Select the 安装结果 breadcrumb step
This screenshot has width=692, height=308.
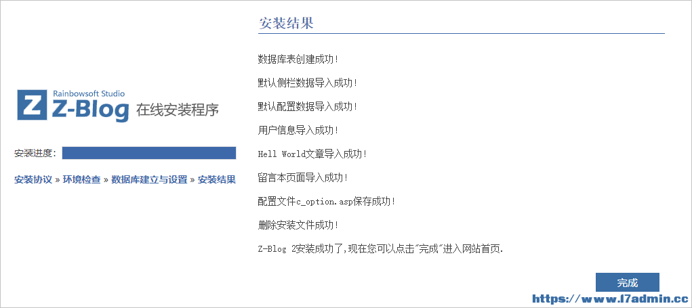pyautogui.click(x=217, y=180)
